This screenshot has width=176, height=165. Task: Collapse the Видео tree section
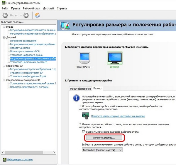[4, 26]
